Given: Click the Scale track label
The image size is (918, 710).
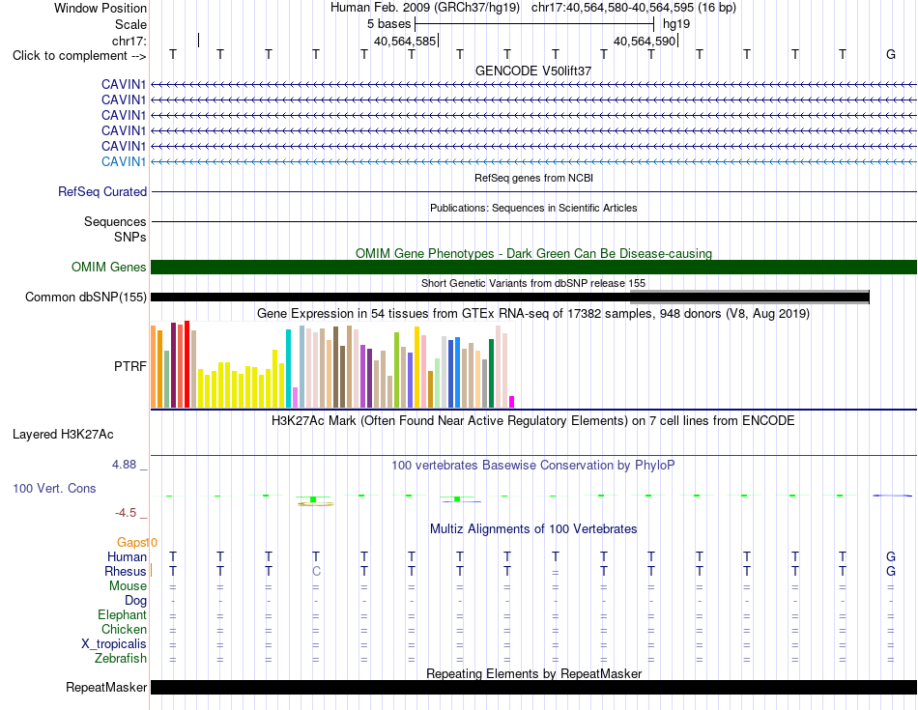Looking at the screenshot, I should pos(130,24).
